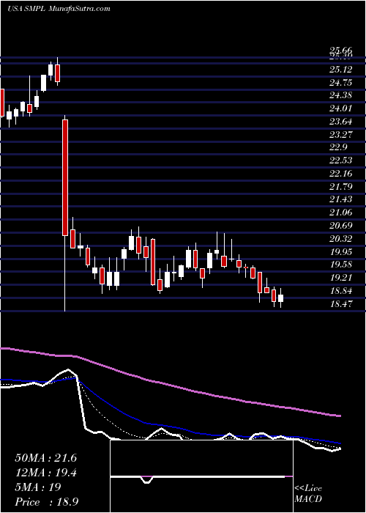This screenshot has height=513, width=366.
Task: Click the large red gap-down candlestick body
Action: coord(65,177)
